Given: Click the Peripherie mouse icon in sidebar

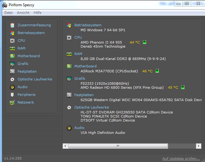Looking at the screenshot, I should pos(12,95).
